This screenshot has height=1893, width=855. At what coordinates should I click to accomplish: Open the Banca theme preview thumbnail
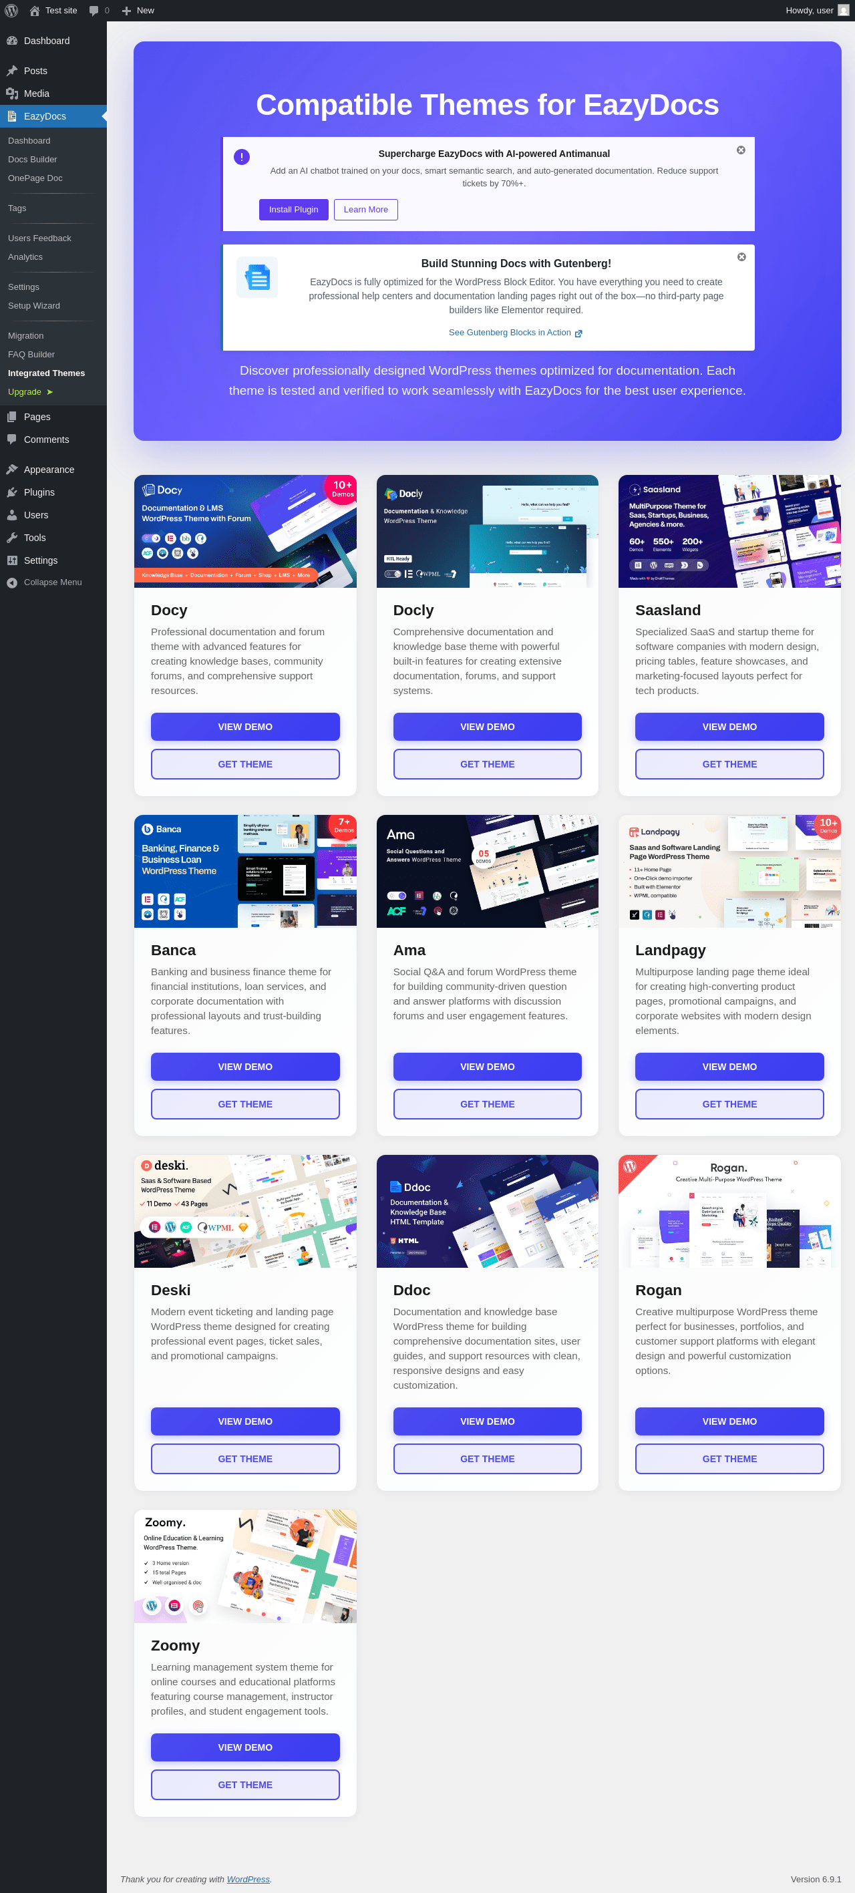[x=245, y=872]
